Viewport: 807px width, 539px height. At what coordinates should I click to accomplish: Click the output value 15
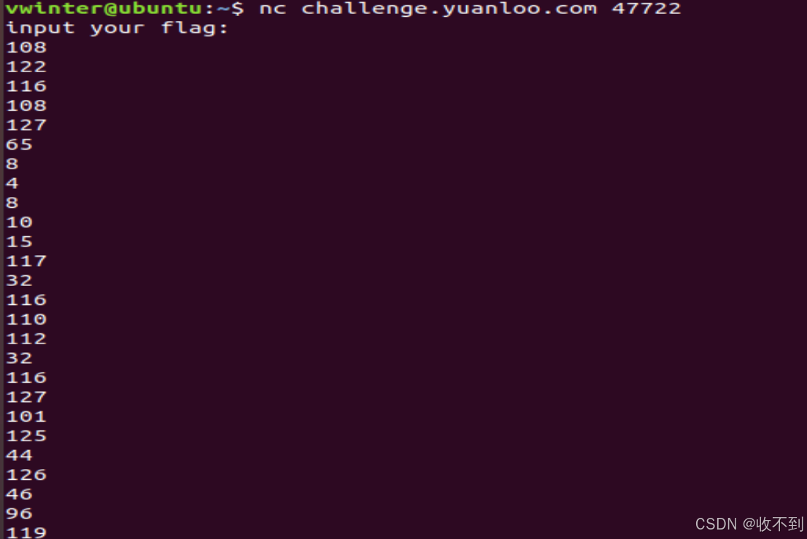(19, 241)
